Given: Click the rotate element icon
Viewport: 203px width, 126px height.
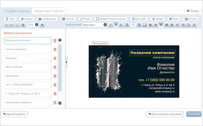Looking at the screenshot, I should (x=177, y=25).
